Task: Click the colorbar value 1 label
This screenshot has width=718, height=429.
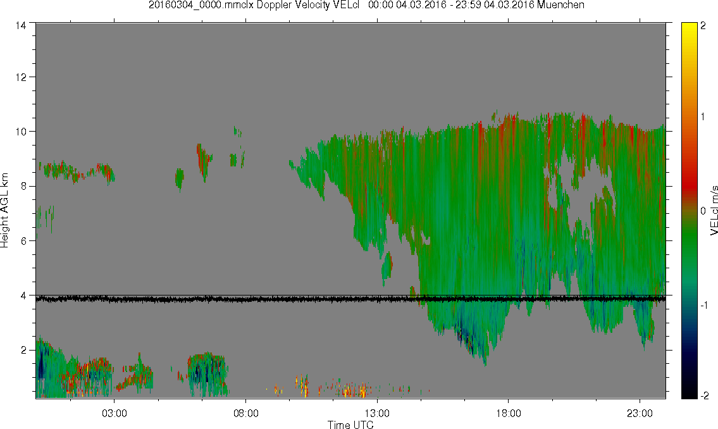Action: (x=703, y=117)
